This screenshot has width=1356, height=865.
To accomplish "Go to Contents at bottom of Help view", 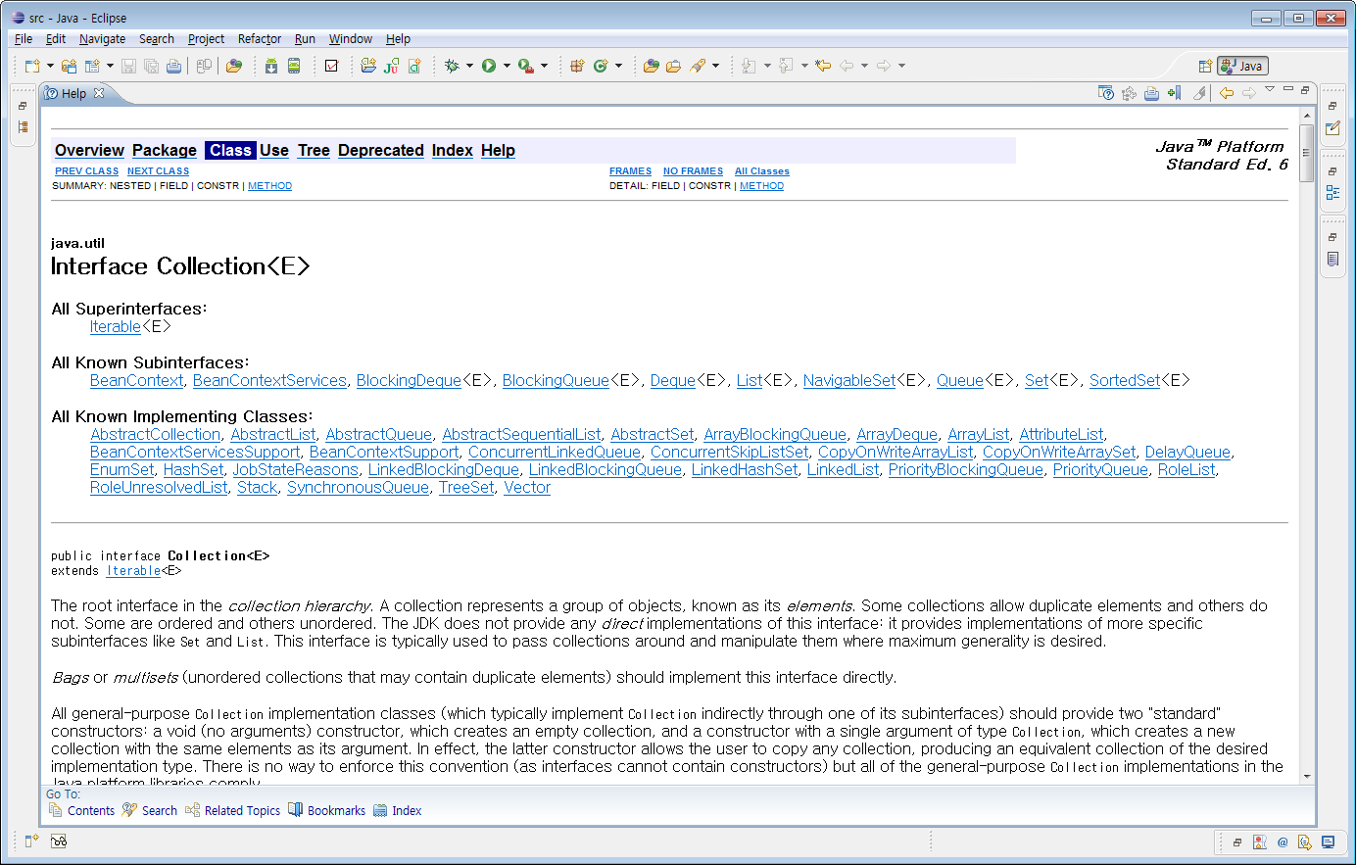I will pos(81,810).
